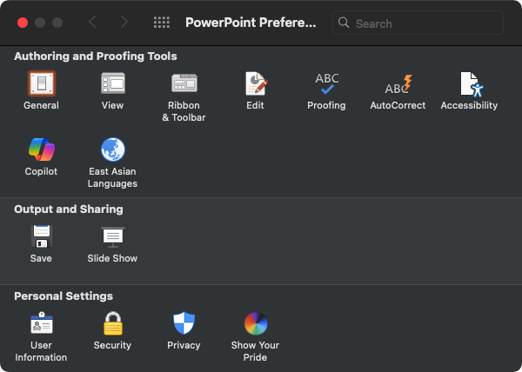Screen dimensions: 522x372
Task: Go forward with the right chevron
Action: pos(124,23)
